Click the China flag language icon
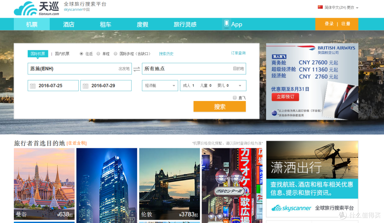The height and width of the screenshot is (223, 384). pyautogui.click(x=320, y=7)
